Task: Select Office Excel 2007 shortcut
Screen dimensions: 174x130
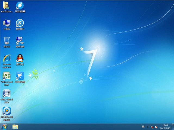Action: coord(7,79)
